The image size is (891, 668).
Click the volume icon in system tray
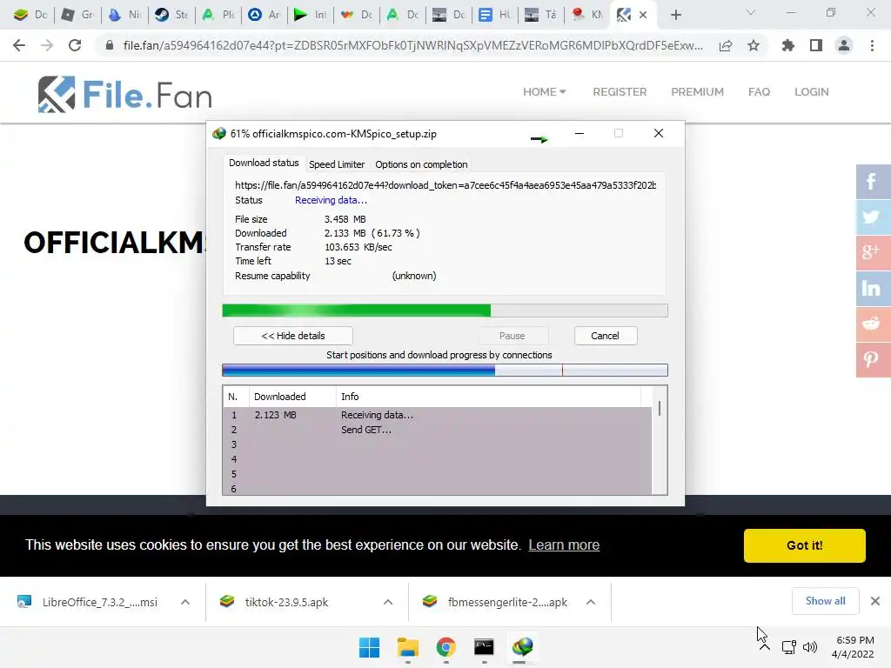(x=810, y=646)
